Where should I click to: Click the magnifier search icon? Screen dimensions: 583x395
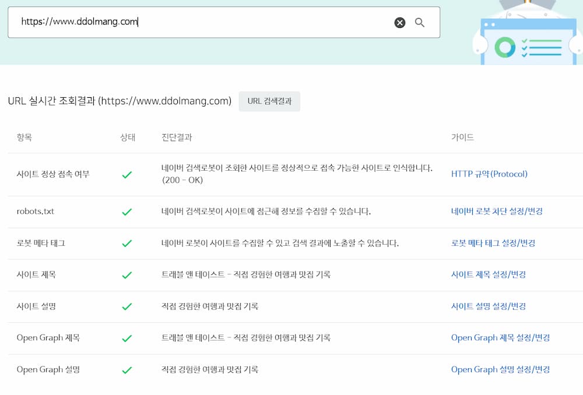pyautogui.click(x=420, y=23)
